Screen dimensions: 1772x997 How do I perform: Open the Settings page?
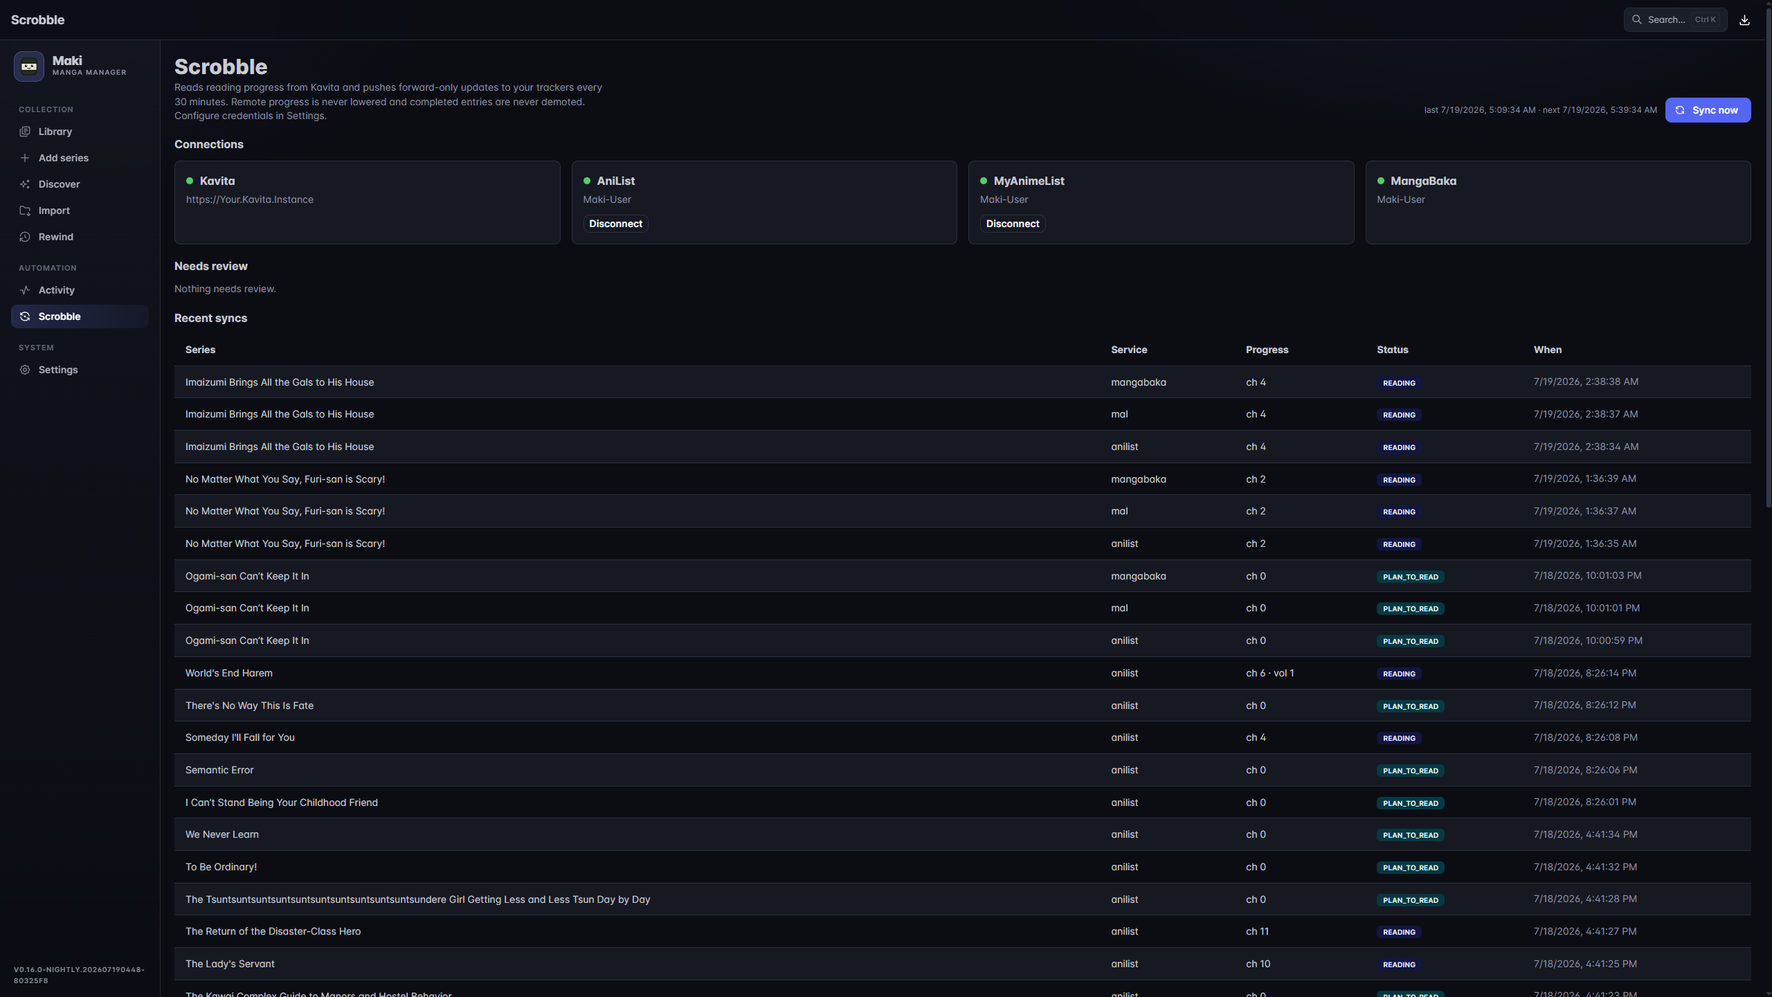coord(80,370)
